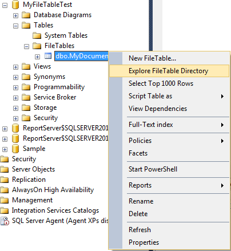Click the Database Diagrams folder icon

pyautogui.click(x=26, y=15)
